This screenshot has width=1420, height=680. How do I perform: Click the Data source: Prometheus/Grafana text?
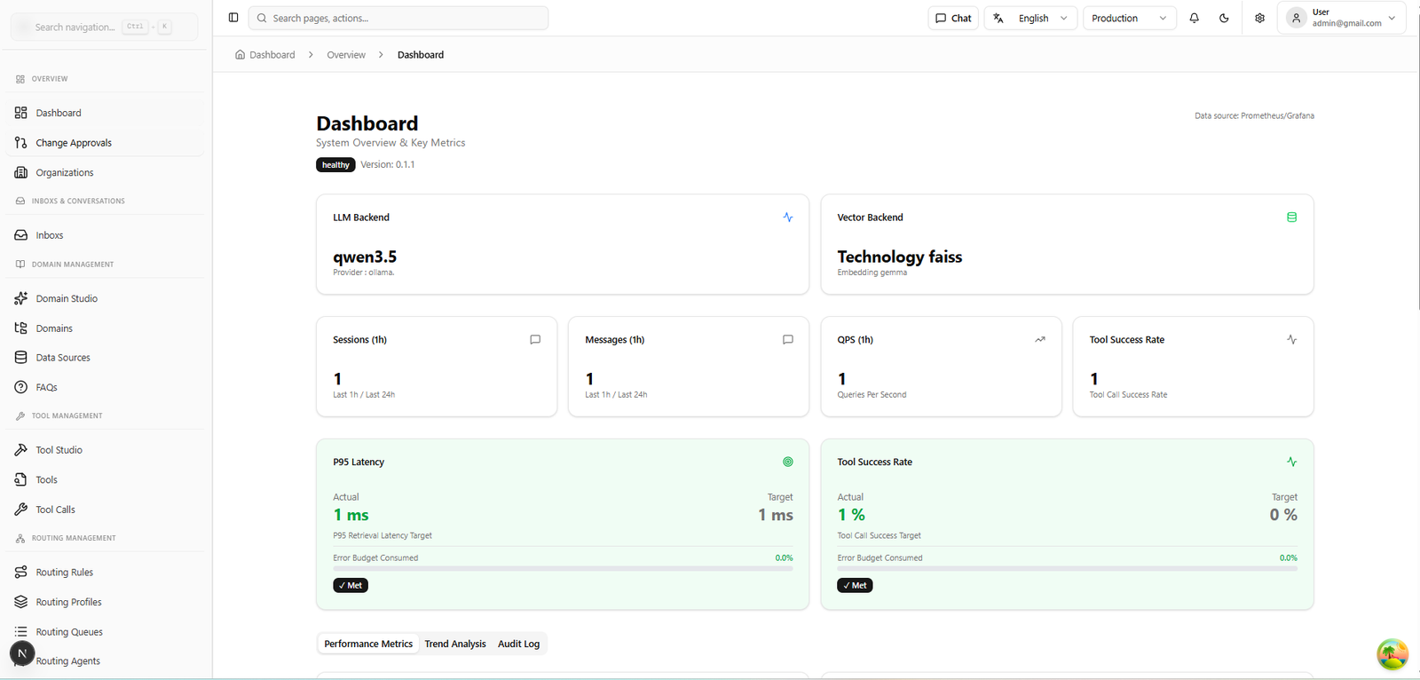coord(1254,115)
